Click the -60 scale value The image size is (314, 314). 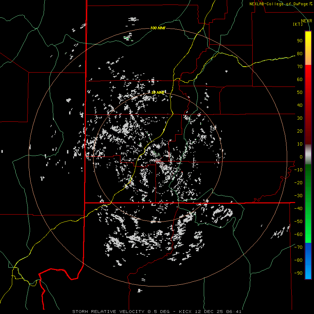tap(298, 234)
